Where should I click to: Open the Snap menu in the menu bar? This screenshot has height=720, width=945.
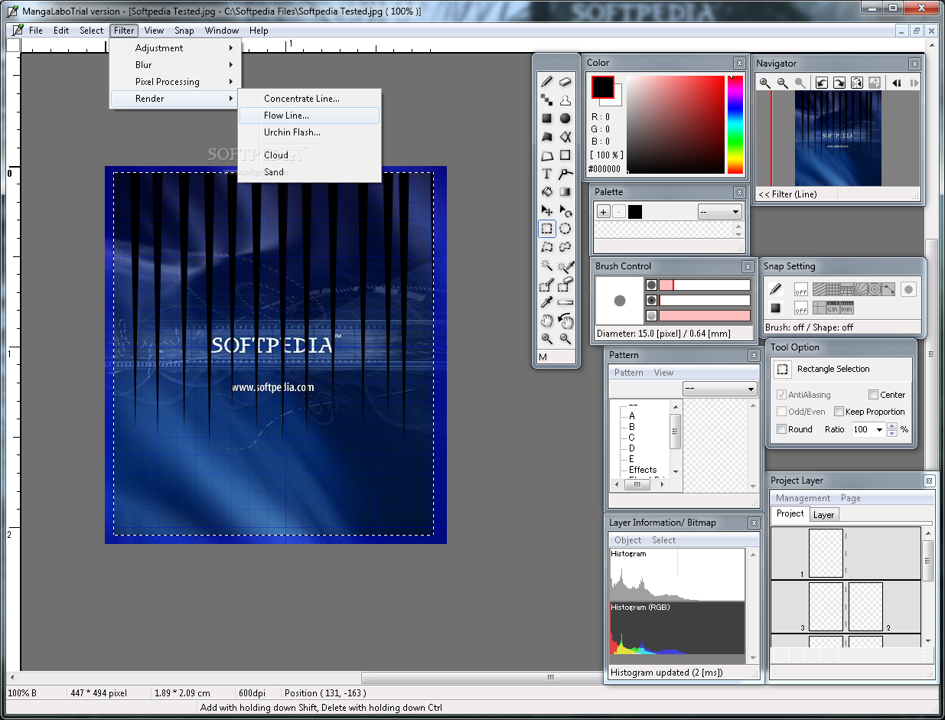click(x=184, y=31)
